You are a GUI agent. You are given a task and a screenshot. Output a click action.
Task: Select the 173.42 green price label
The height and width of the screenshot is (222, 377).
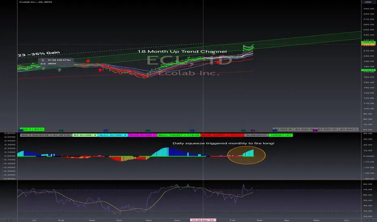click(x=369, y=70)
